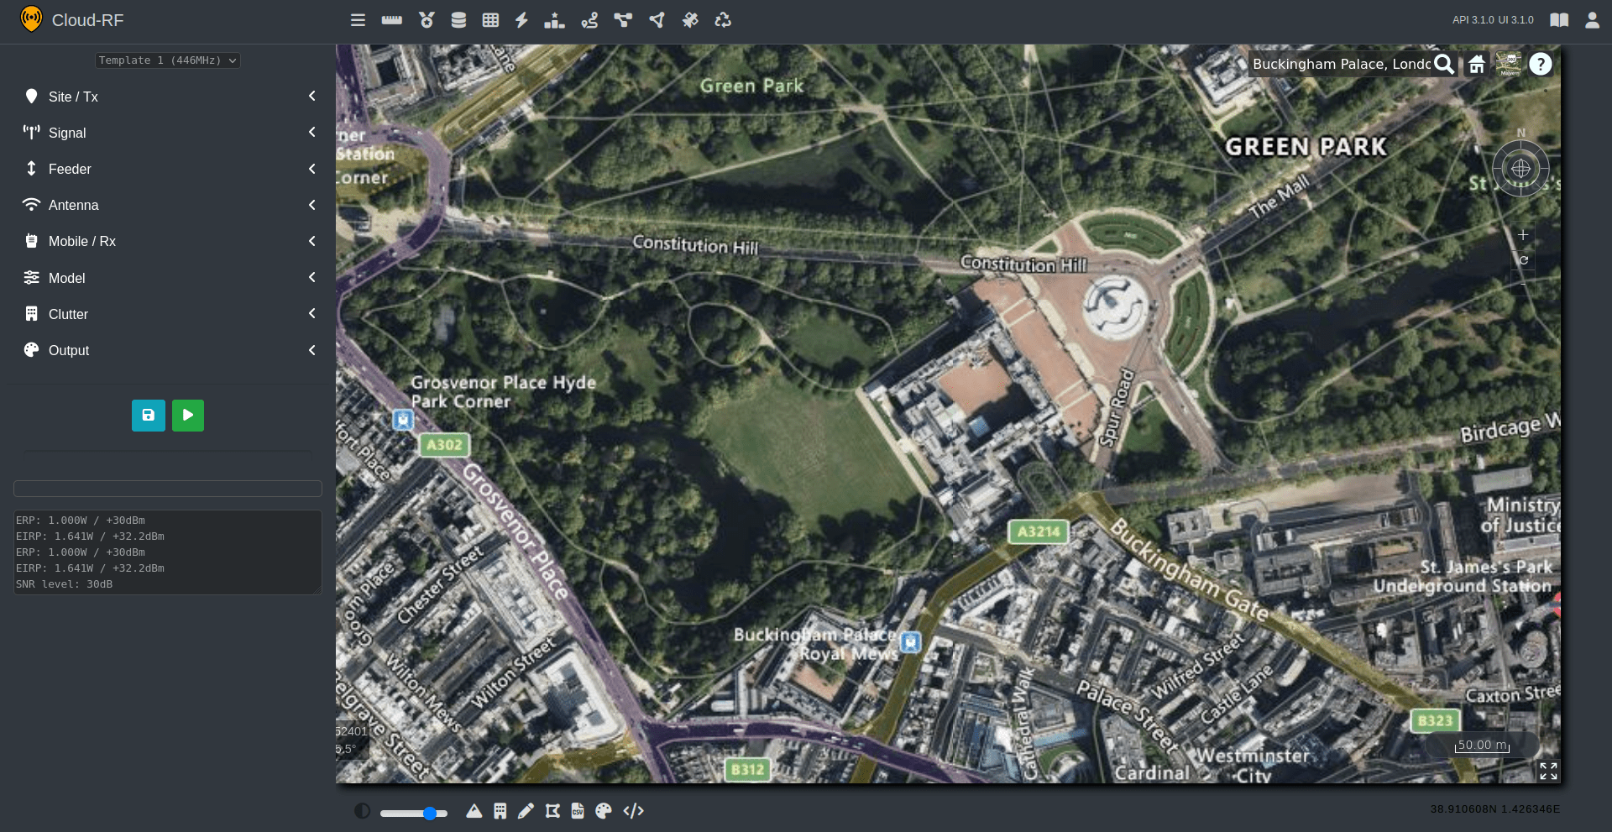The height and width of the screenshot is (832, 1612).
Task: Click the blue save button
Action: [x=149, y=415]
